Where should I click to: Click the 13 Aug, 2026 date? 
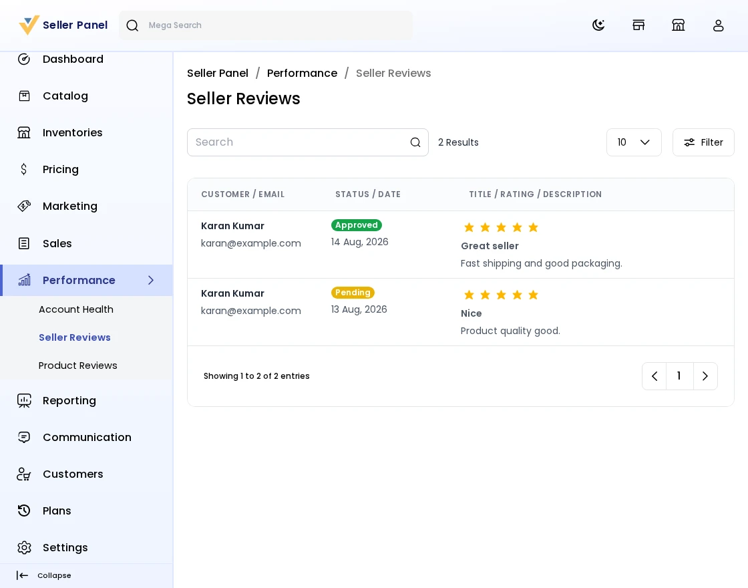pyautogui.click(x=359, y=309)
